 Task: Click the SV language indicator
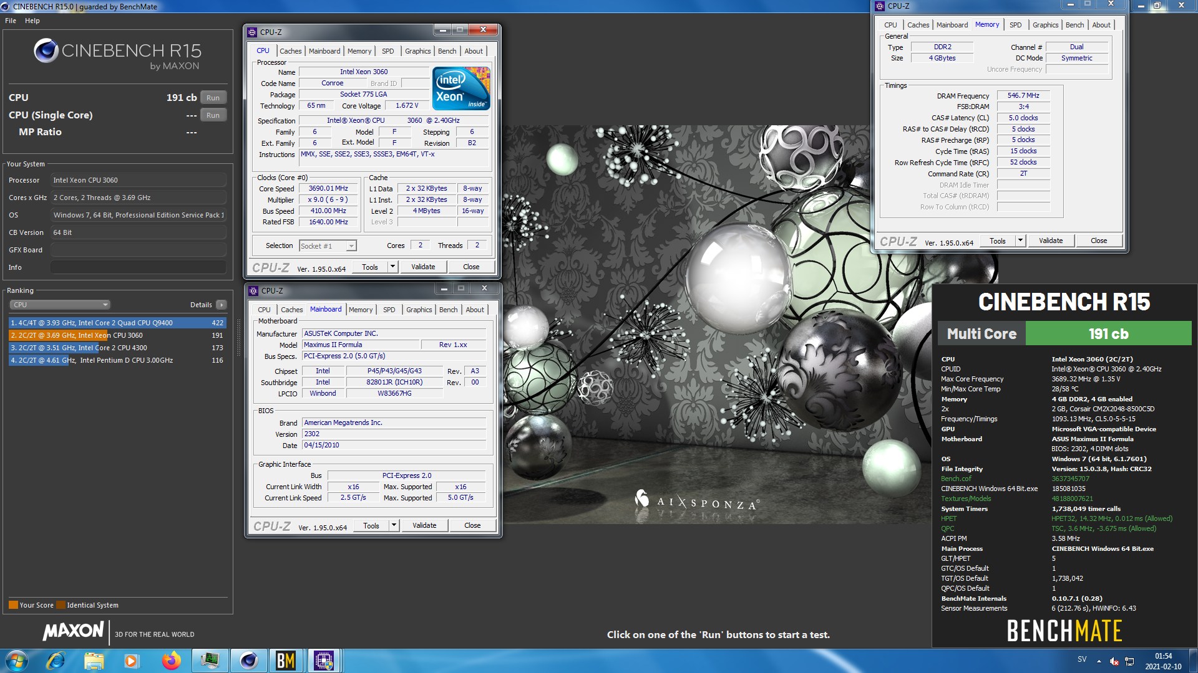coord(1082,659)
